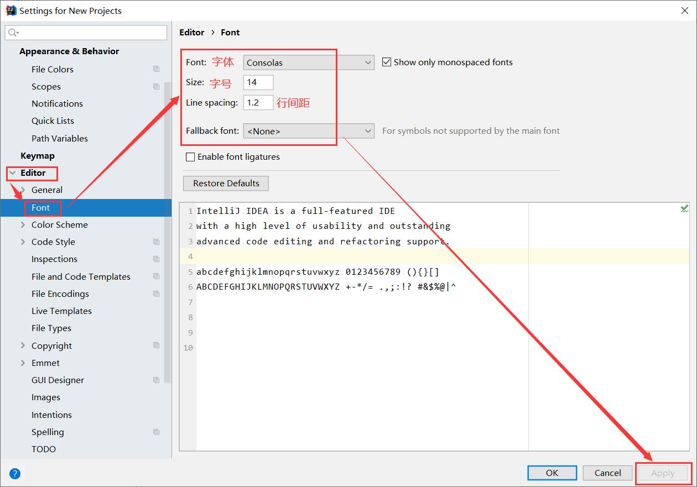
Task: Open the Fallback font dropdown
Action: (309, 131)
